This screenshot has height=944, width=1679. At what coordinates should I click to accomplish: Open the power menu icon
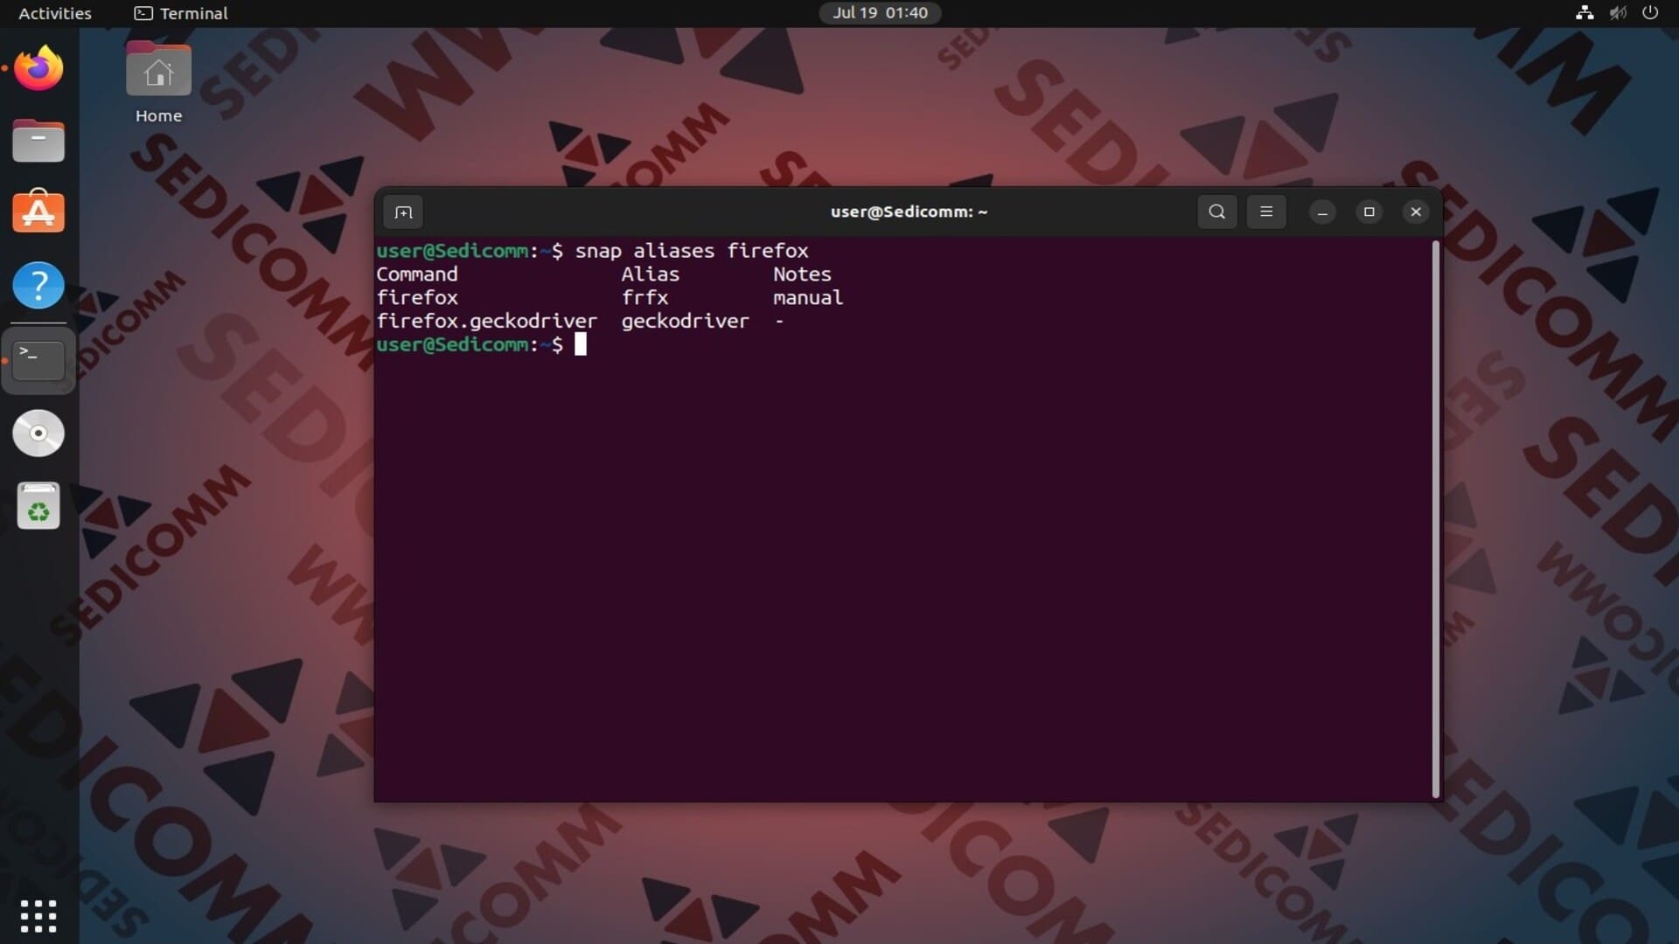pos(1650,13)
